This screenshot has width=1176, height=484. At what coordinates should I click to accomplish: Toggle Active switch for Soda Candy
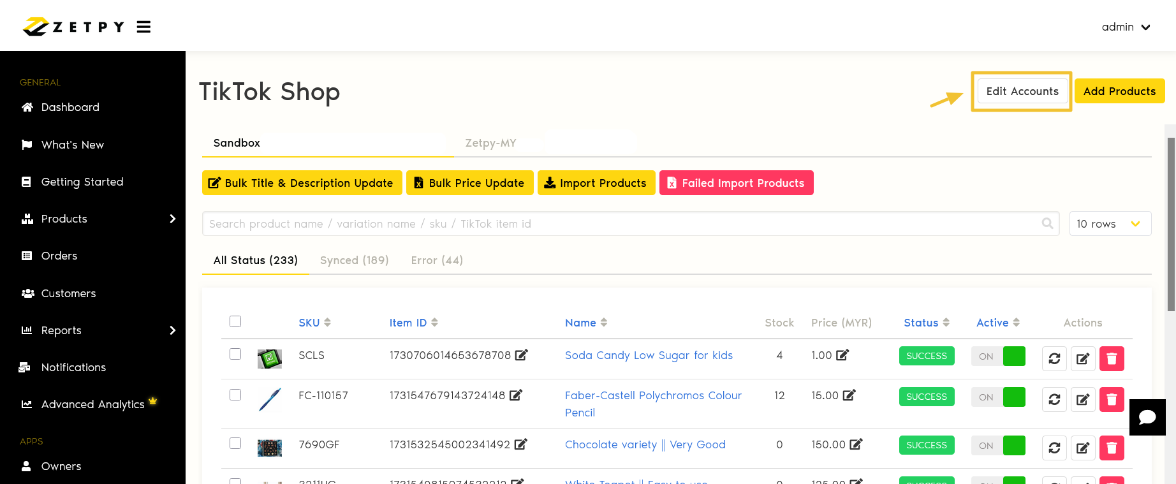998,356
